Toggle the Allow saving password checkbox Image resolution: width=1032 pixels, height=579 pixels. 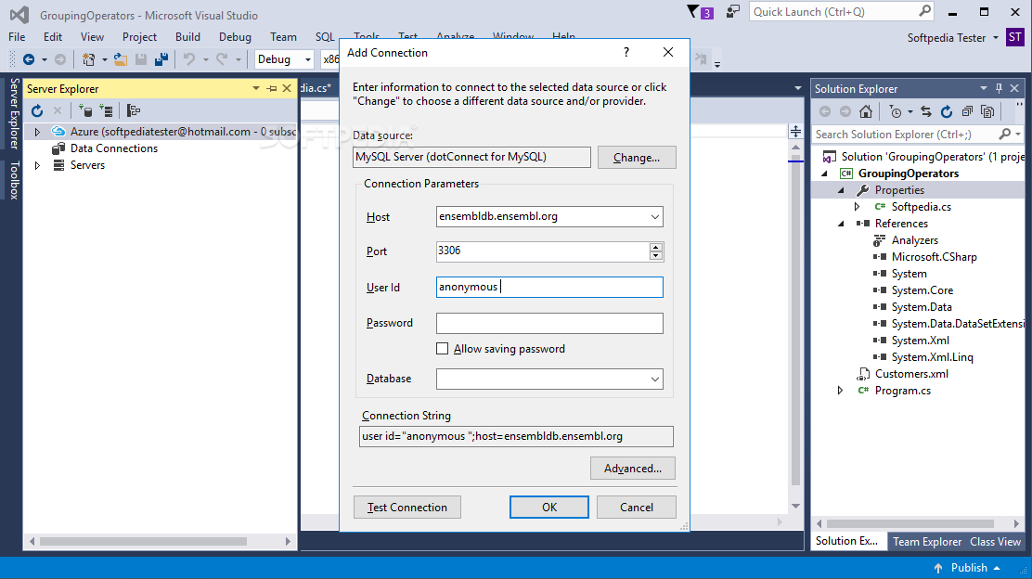click(443, 349)
